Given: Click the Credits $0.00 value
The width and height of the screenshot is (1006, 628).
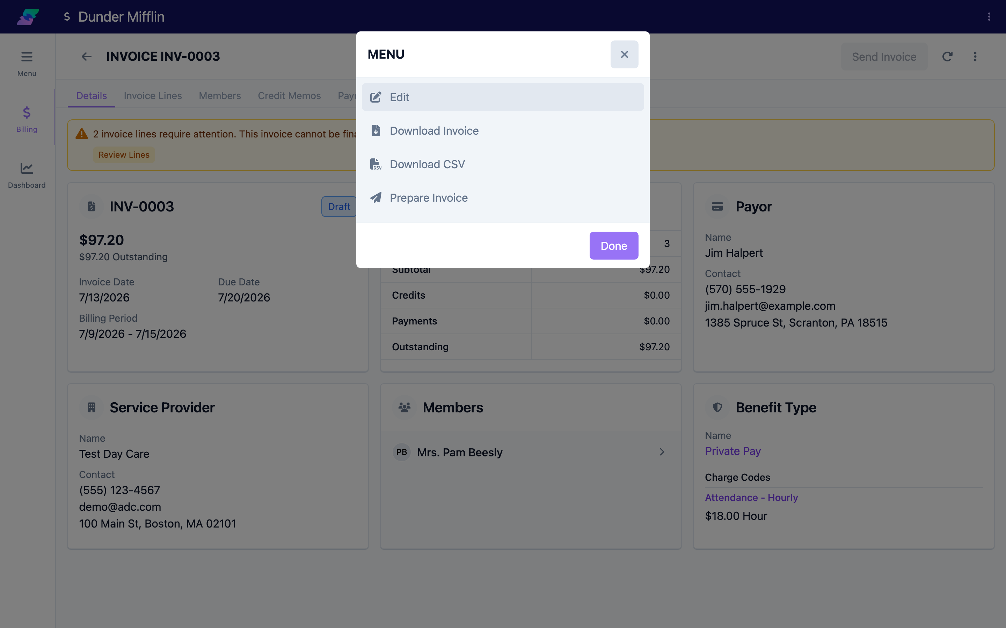Looking at the screenshot, I should click(x=656, y=295).
